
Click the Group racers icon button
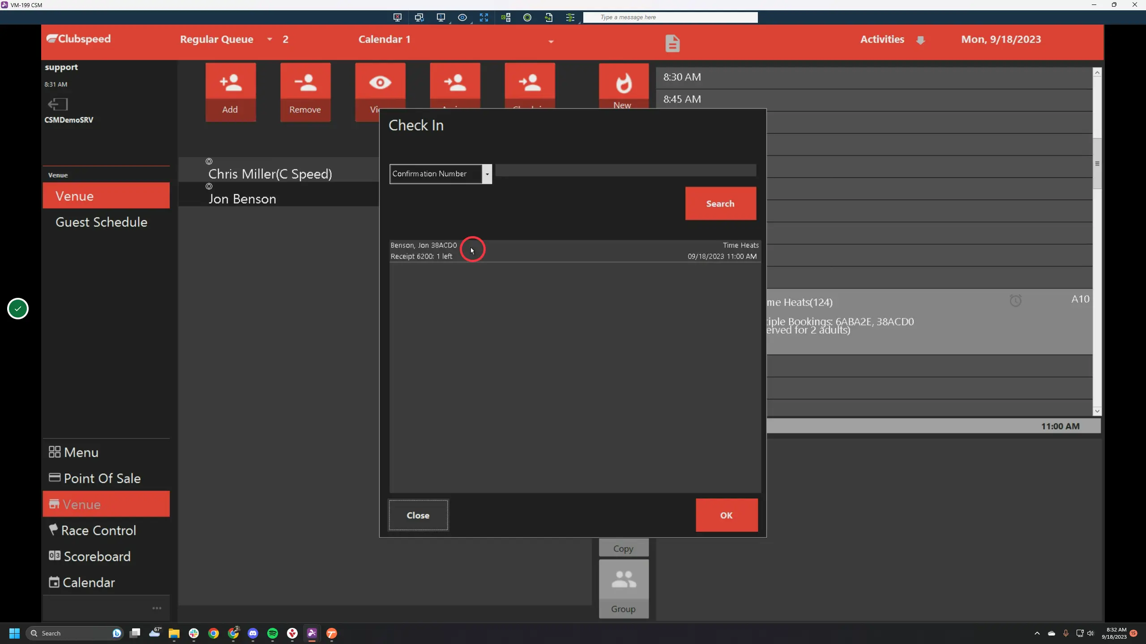coord(624,589)
